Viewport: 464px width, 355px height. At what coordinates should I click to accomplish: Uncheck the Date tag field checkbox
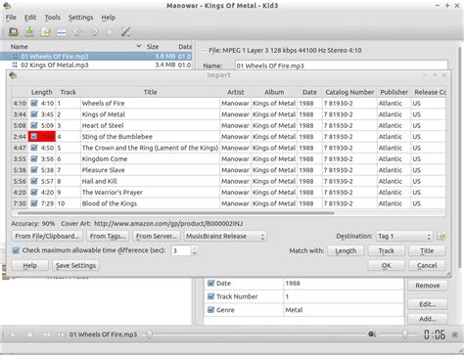tap(210, 283)
